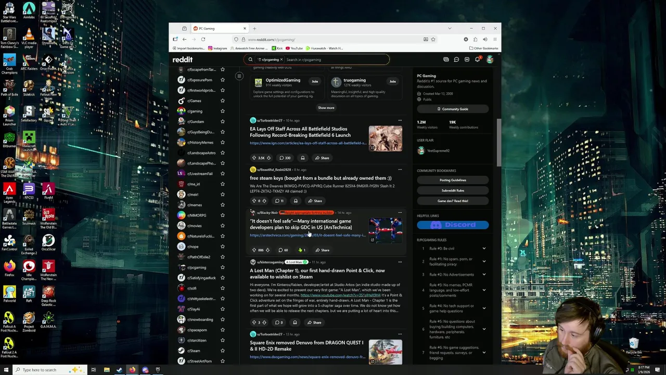This screenshot has width=666, height=375.
Task: Favorite r/Games with its star
Action: pos(223,101)
